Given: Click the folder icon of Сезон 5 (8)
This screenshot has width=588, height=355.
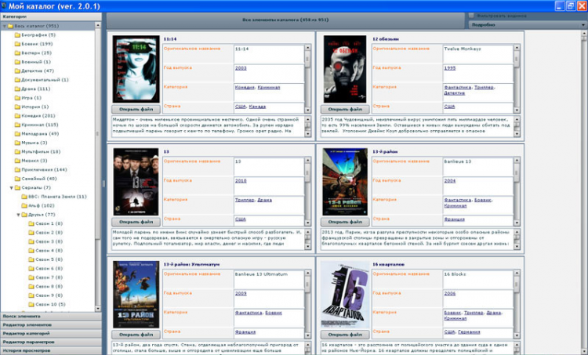Looking at the screenshot, I should 31,259.
